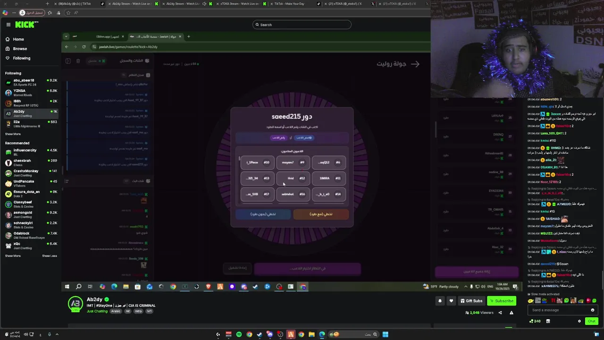This screenshot has height=340, width=604.
Task: Open chessbrah recommended channel avatar
Action: [x=8, y=162]
